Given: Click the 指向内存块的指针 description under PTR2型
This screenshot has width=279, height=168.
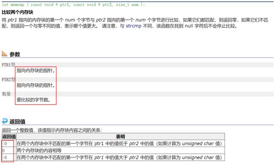Looking at the screenshot, I should point(36,85).
